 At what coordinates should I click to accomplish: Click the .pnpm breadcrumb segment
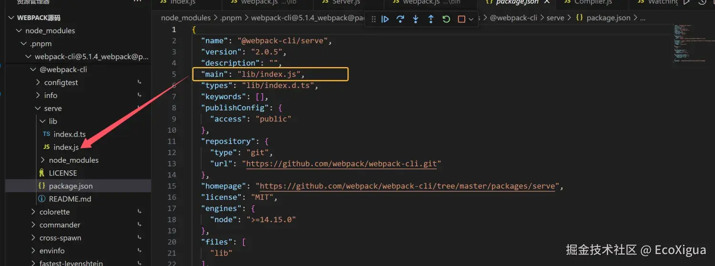coord(231,18)
